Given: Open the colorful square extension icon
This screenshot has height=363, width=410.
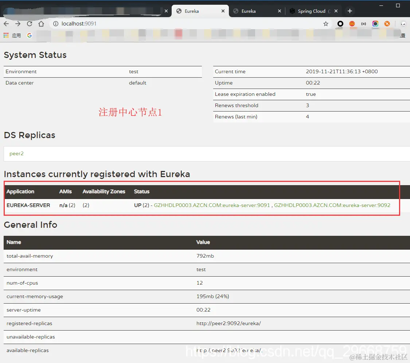Looking at the screenshot, I should point(375,24).
